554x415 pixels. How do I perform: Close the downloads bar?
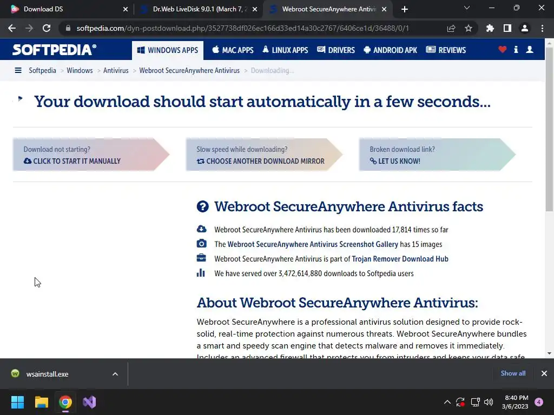(x=544, y=373)
